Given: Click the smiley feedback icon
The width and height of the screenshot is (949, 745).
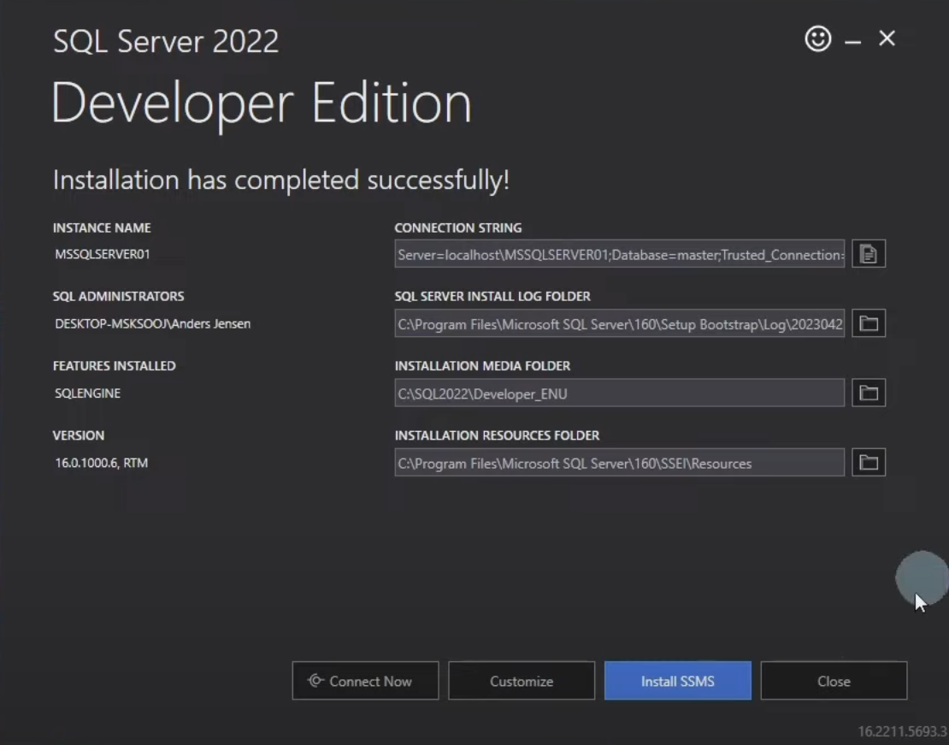Looking at the screenshot, I should [x=817, y=38].
